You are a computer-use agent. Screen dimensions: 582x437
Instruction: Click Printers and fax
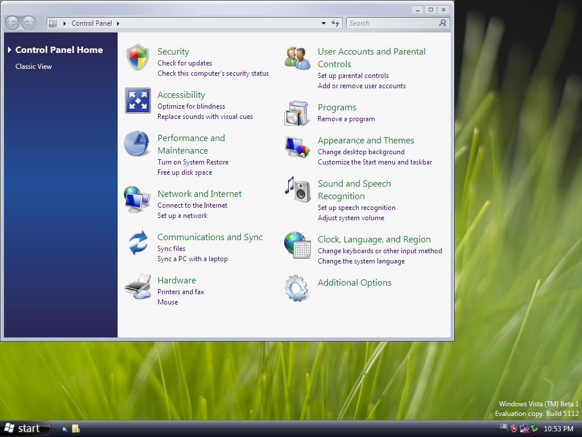click(x=181, y=292)
